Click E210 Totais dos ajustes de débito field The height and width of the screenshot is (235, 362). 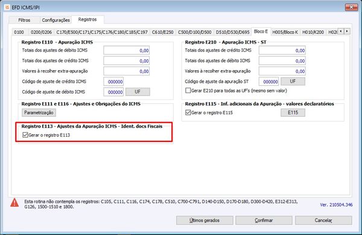[282, 61]
